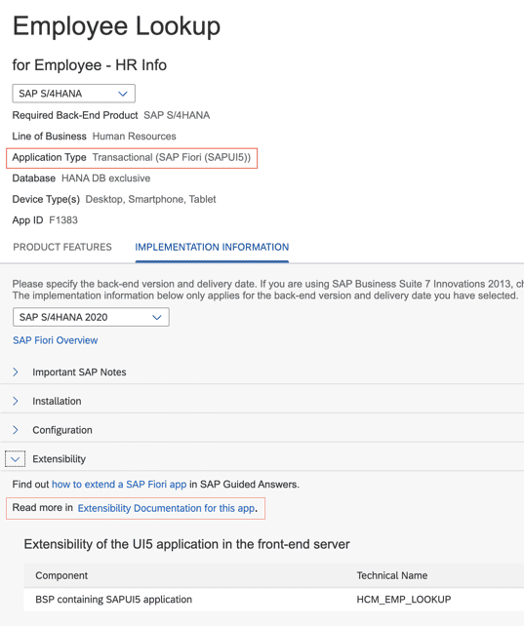
Task: Expand the Configuration section chevron
Action: 16,430
